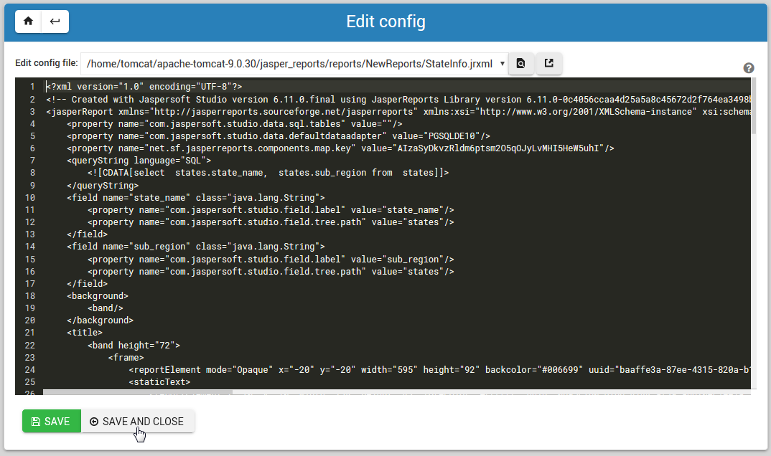Screen dimensions: 771x456
Task: Go to the home page icon
Action: pos(28,21)
